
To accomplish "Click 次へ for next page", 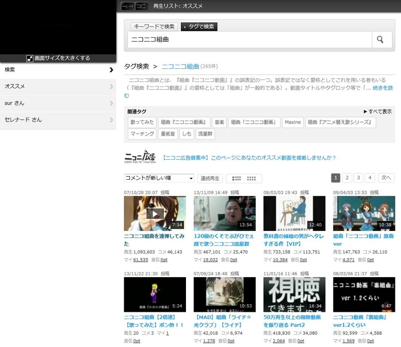I will pos(386,178).
